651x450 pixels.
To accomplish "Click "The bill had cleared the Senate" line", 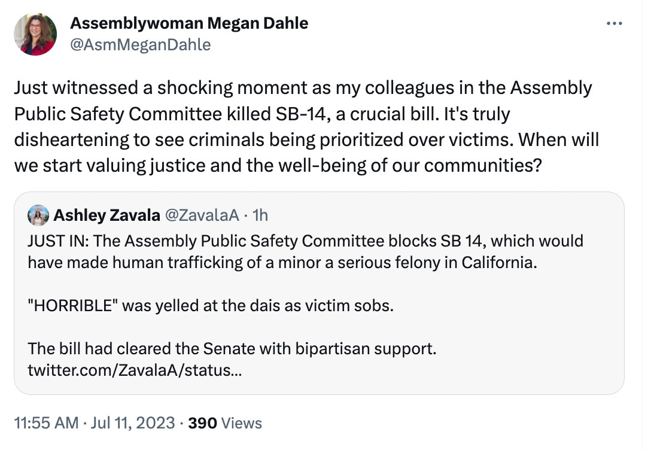I will coord(232,348).
